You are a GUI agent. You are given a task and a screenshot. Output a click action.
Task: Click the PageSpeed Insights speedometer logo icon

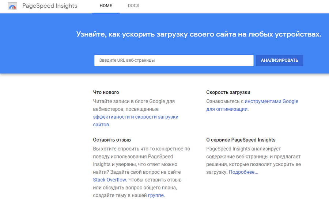(x=12, y=6)
